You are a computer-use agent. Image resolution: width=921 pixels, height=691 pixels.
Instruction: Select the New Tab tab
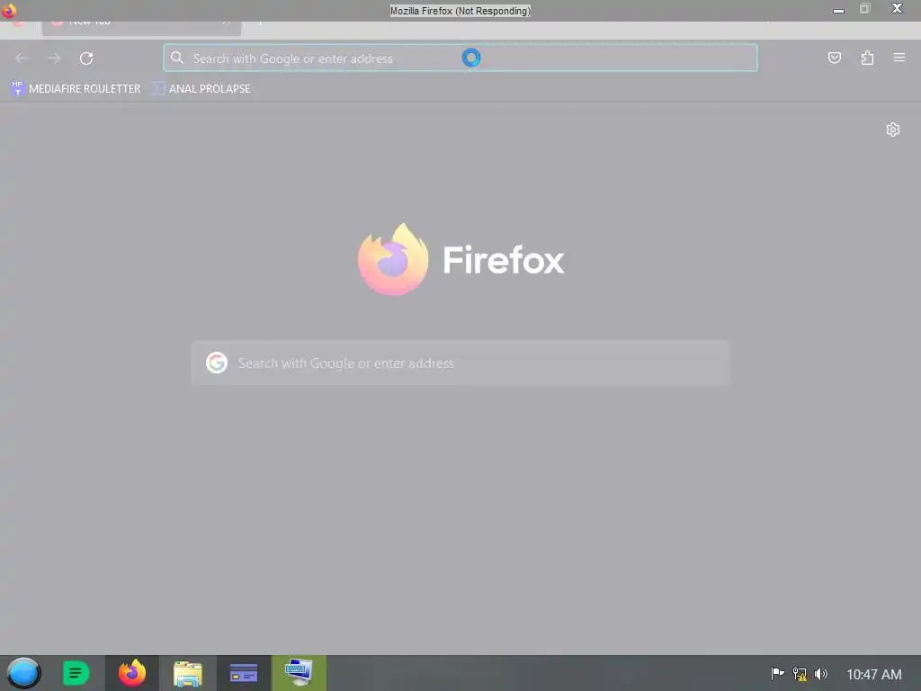click(x=141, y=26)
